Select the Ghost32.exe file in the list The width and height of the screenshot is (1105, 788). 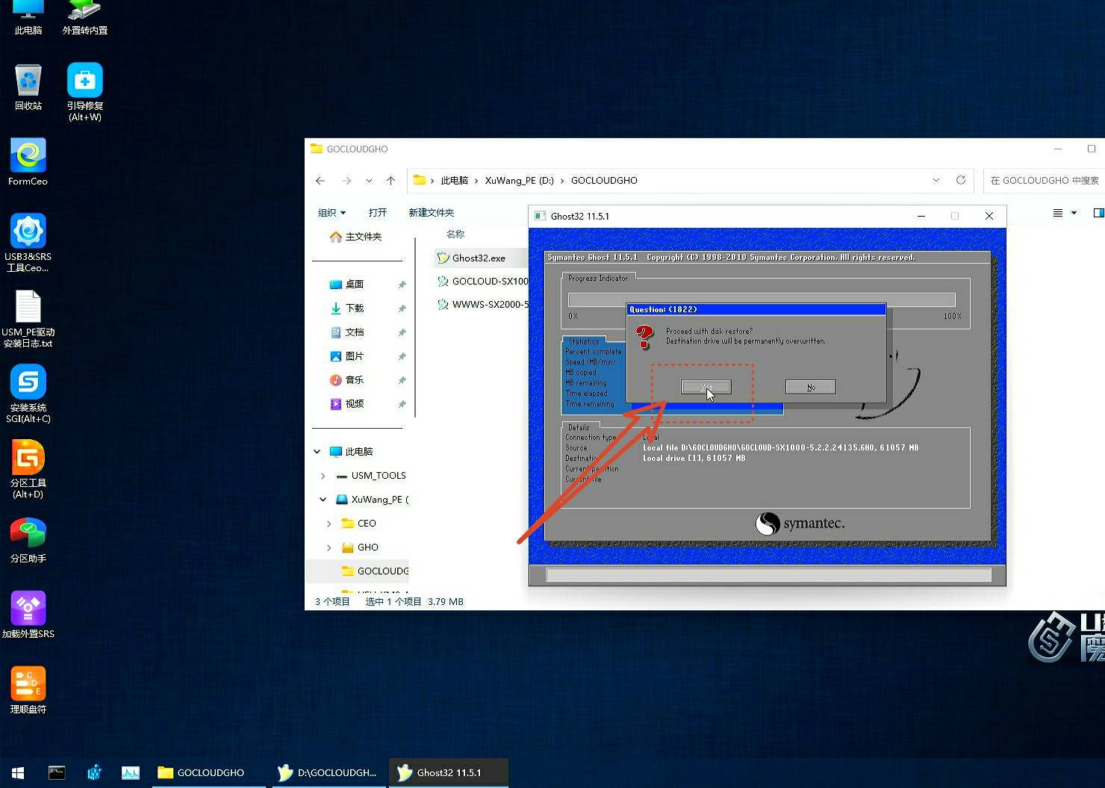(x=479, y=258)
